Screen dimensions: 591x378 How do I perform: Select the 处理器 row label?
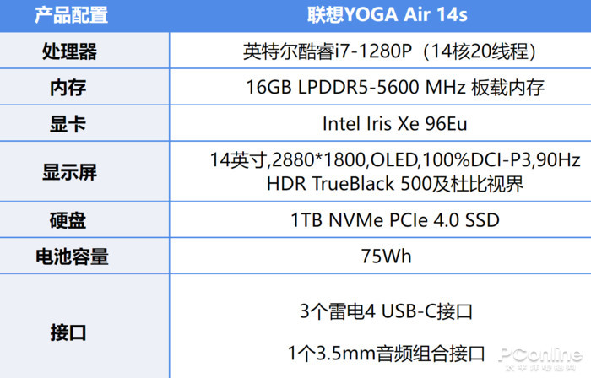[x=69, y=51]
